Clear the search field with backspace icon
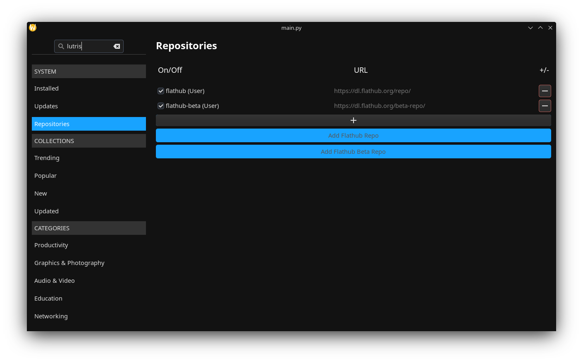The height and width of the screenshot is (363, 583). tap(117, 46)
